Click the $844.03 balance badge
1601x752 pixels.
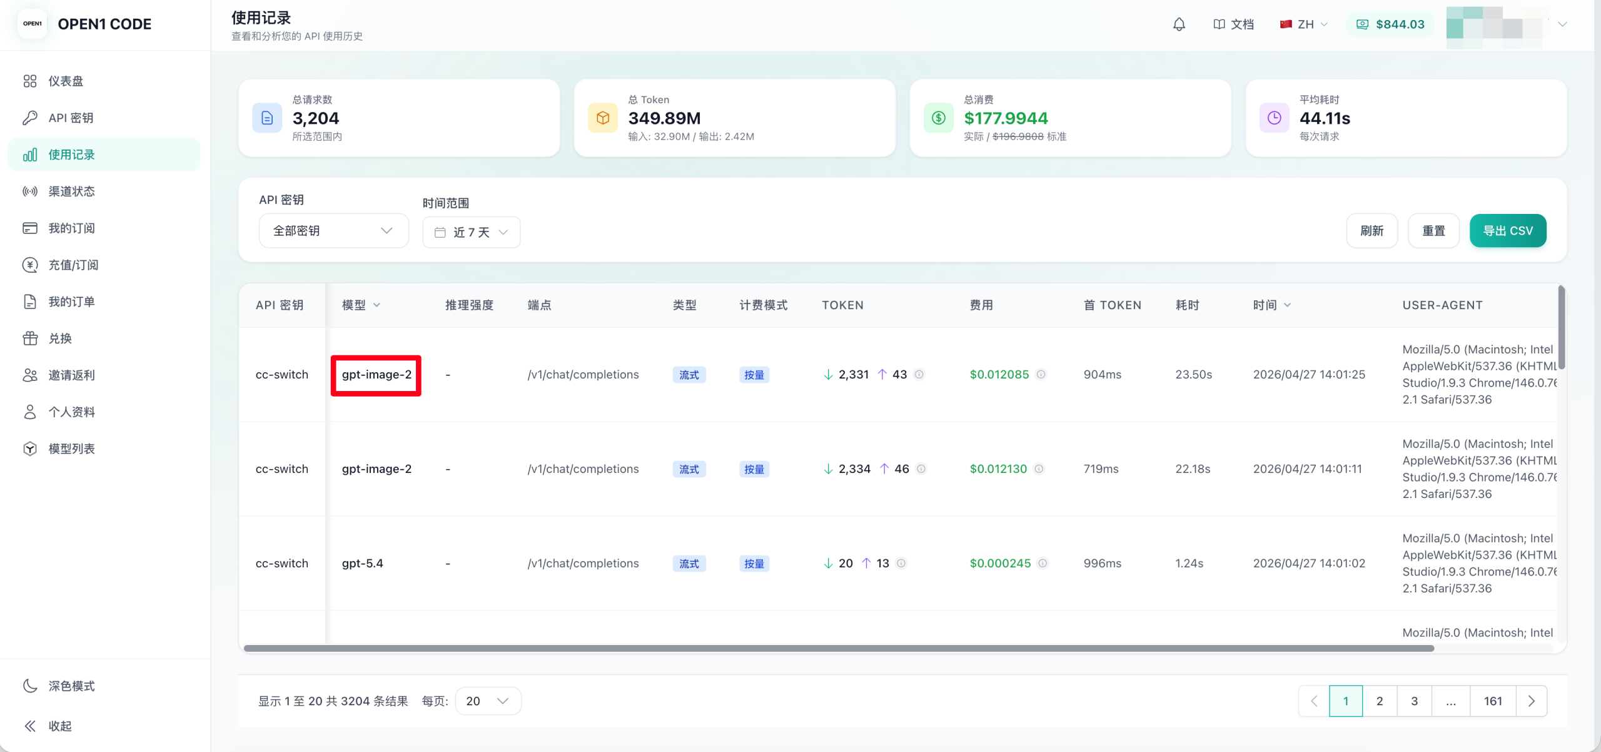1390,24
